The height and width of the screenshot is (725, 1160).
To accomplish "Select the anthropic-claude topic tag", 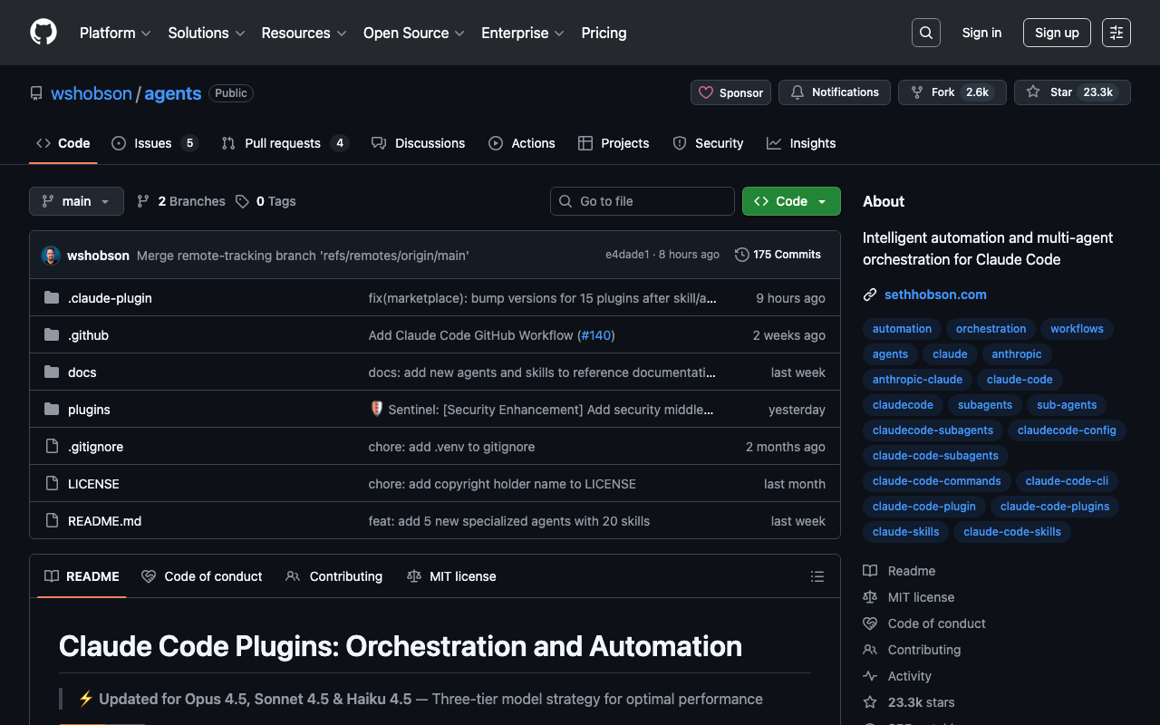I will point(917,380).
